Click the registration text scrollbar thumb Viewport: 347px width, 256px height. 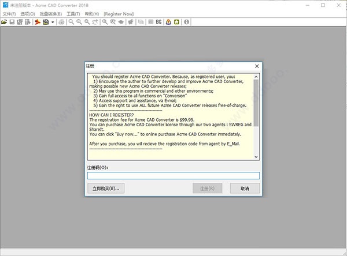256,103
